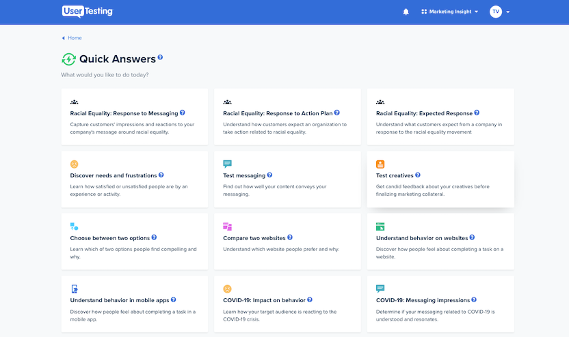569x337 pixels.
Task: Click orange icon on Test creatives card
Action: coord(380,164)
